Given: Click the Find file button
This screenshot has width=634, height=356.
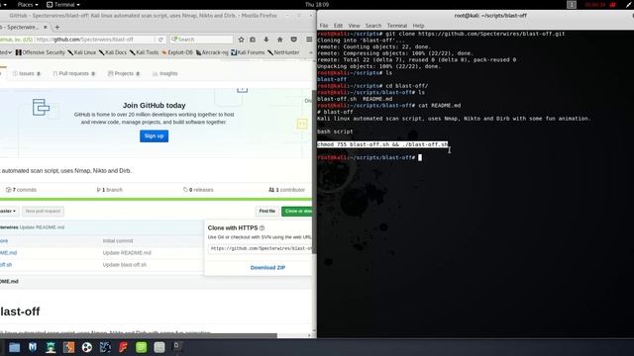Looking at the screenshot, I should click(x=266, y=211).
